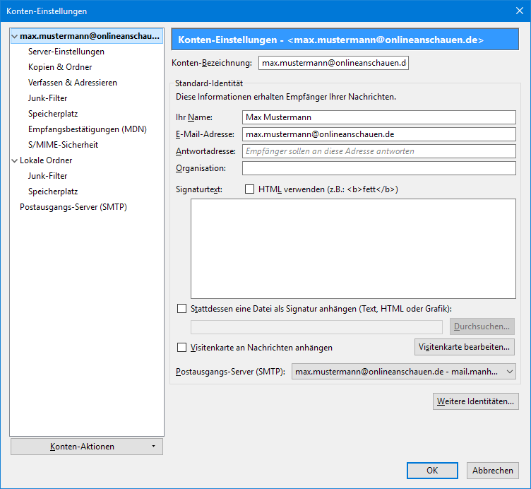
Task: Select S/MIME-Sicherheit in the account tree
Action: click(64, 145)
